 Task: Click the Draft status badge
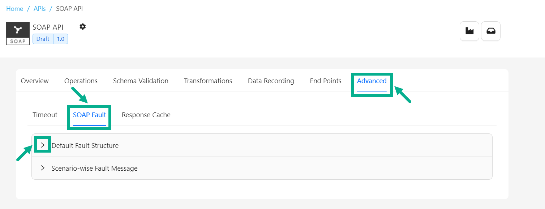[43, 39]
